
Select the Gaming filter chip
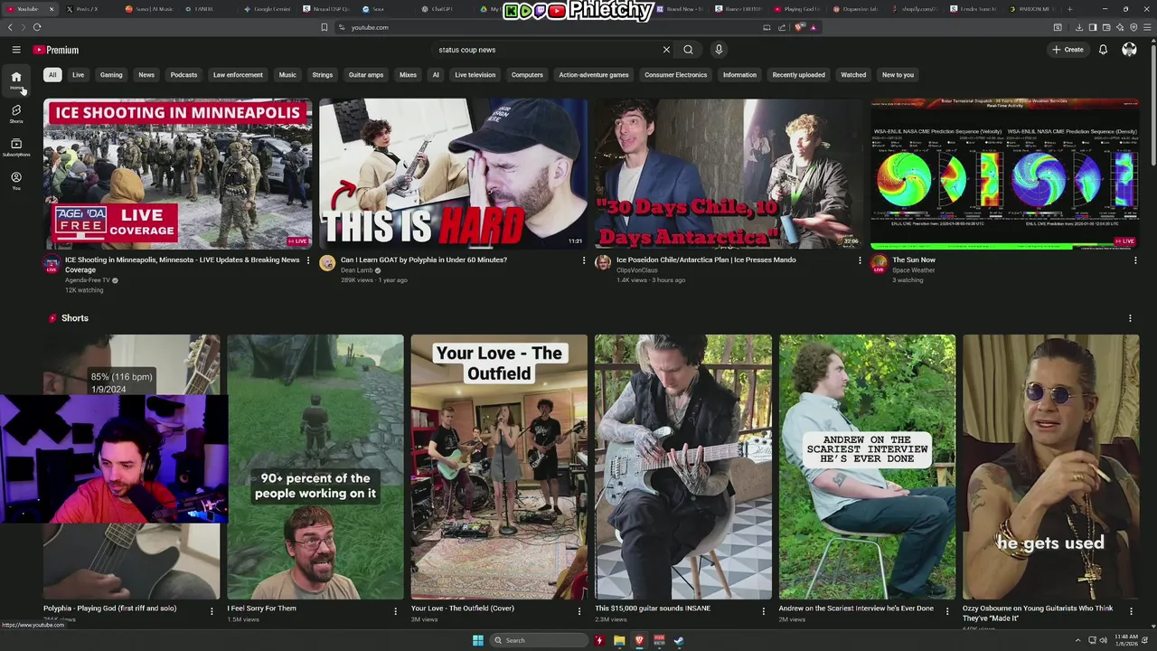111,75
